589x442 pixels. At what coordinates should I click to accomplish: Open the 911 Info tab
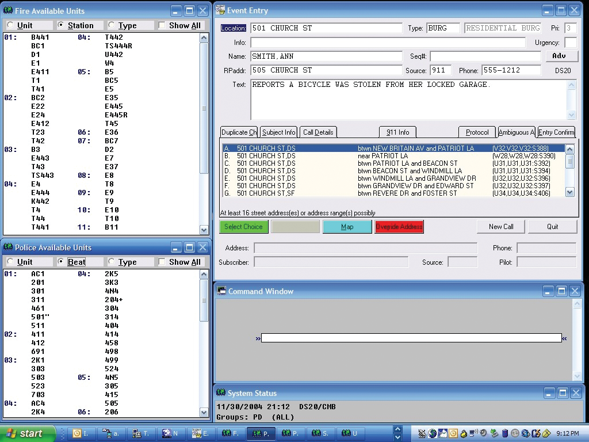tap(397, 132)
